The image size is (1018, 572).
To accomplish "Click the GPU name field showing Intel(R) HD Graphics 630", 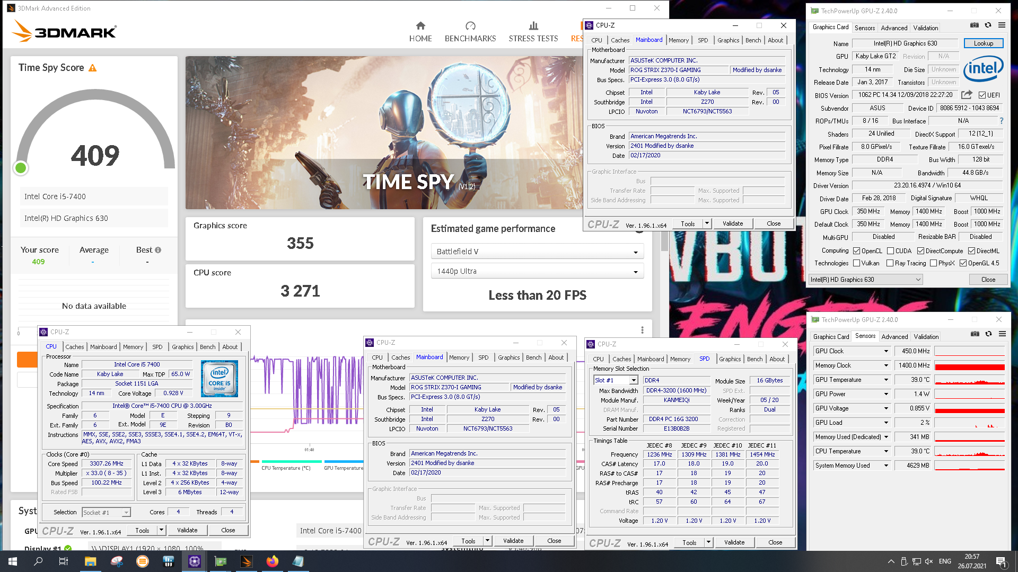I will click(905, 43).
